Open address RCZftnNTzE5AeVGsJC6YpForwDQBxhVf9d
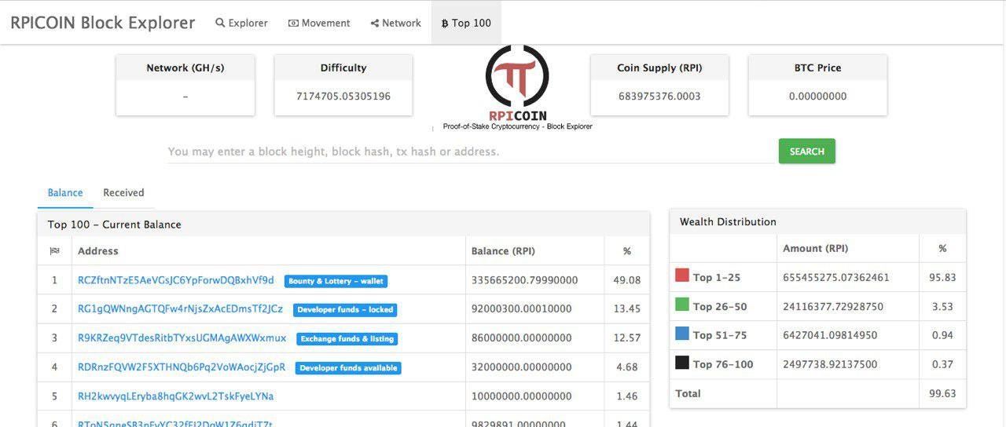1006x427 pixels. coord(176,280)
